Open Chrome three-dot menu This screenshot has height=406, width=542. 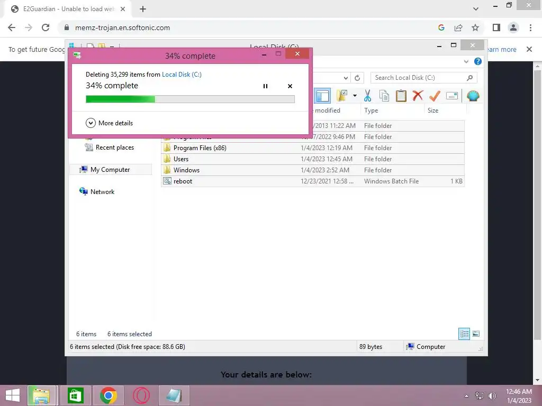coord(530,27)
